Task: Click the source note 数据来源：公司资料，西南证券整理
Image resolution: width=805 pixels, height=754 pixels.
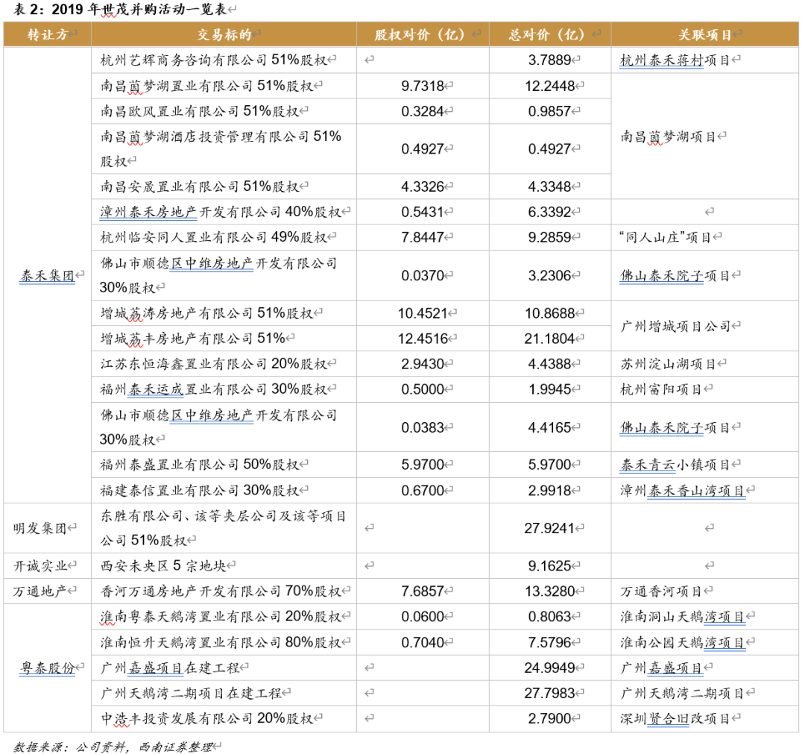Action: click(113, 747)
